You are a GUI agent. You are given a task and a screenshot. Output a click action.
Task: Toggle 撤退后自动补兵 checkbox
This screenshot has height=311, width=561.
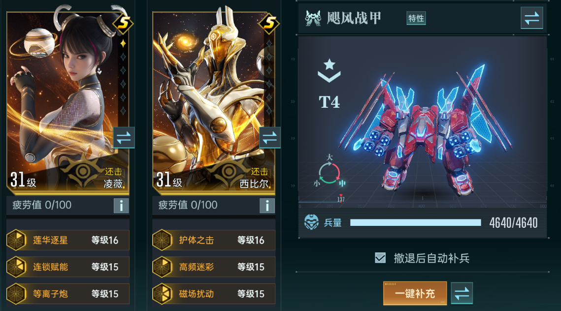click(380, 258)
